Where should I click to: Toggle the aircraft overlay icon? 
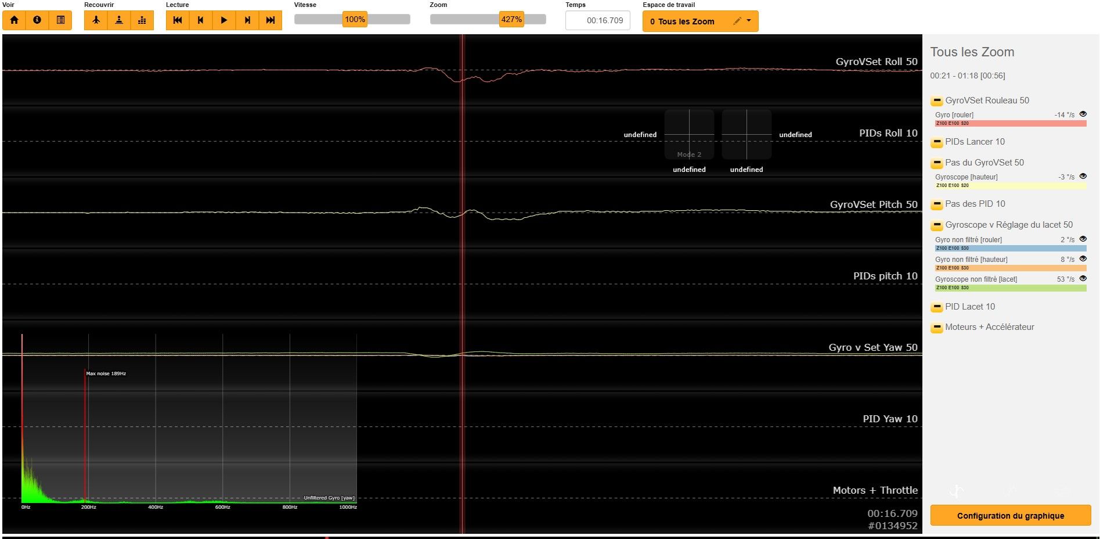(x=96, y=20)
